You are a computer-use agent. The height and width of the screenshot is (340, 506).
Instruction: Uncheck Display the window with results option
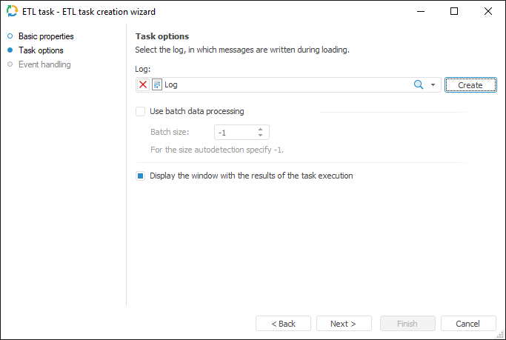click(x=141, y=176)
